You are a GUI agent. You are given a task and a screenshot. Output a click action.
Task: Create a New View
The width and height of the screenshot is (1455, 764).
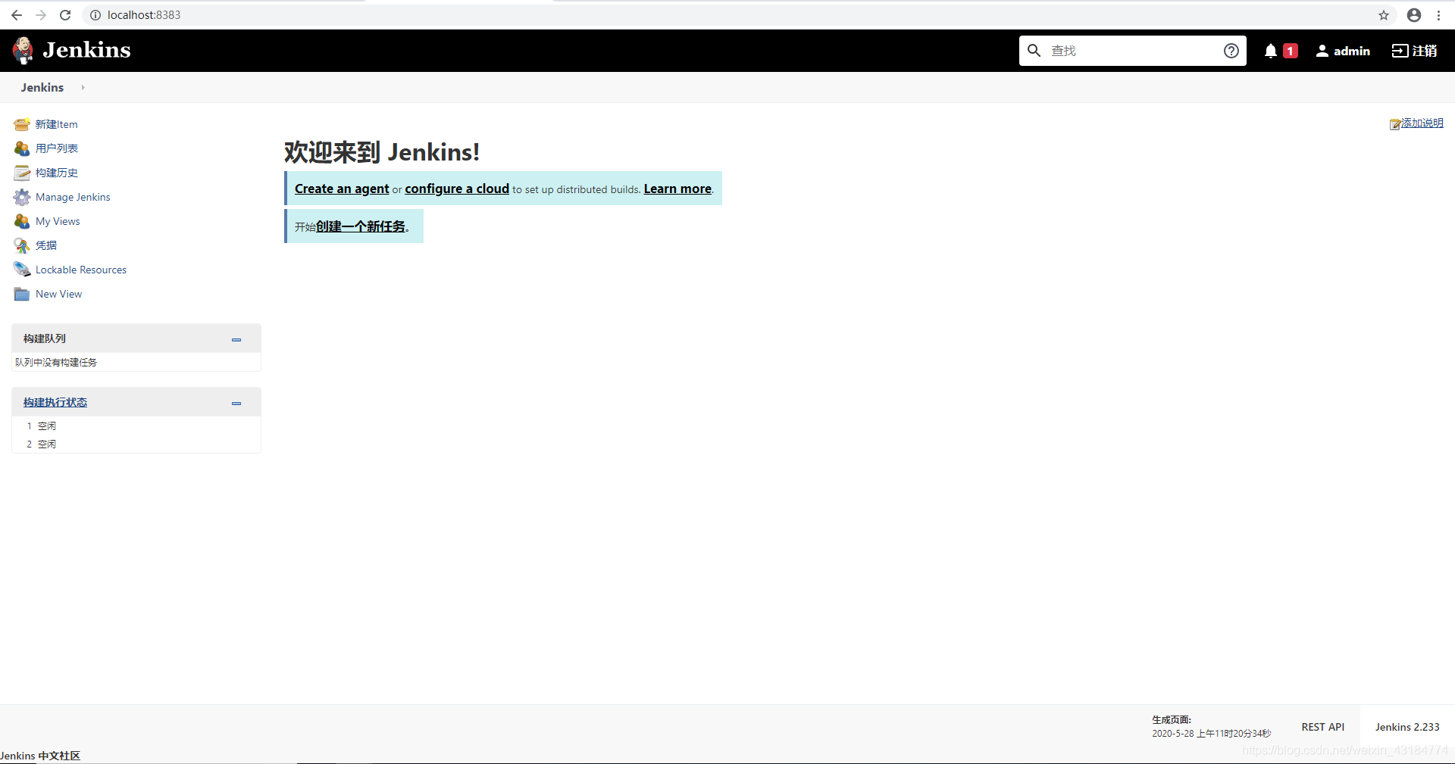point(59,294)
